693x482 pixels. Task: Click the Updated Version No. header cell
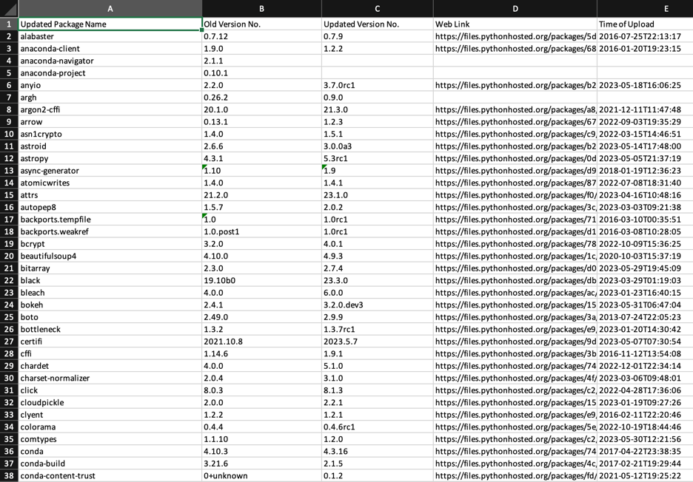point(377,24)
